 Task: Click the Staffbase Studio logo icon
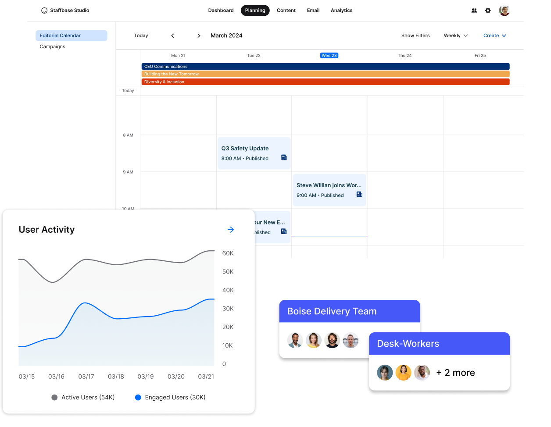(x=44, y=10)
